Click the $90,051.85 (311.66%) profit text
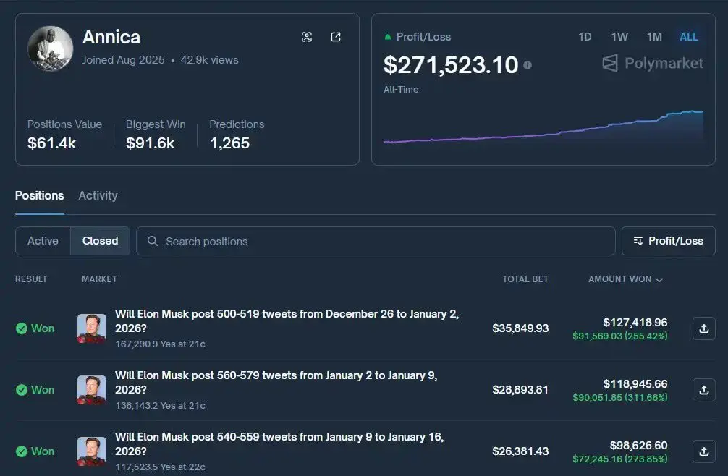The image size is (728, 476). [620, 398]
